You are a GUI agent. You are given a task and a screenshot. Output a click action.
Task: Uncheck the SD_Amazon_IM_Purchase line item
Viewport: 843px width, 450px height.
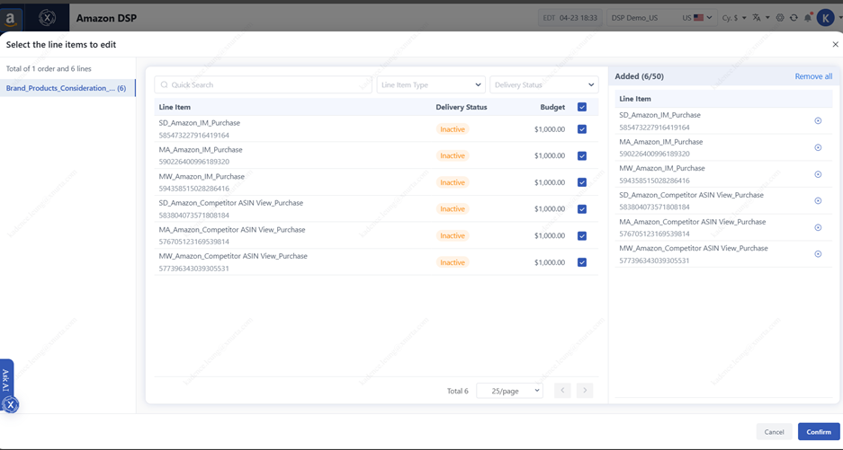click(x=582, y=129)
